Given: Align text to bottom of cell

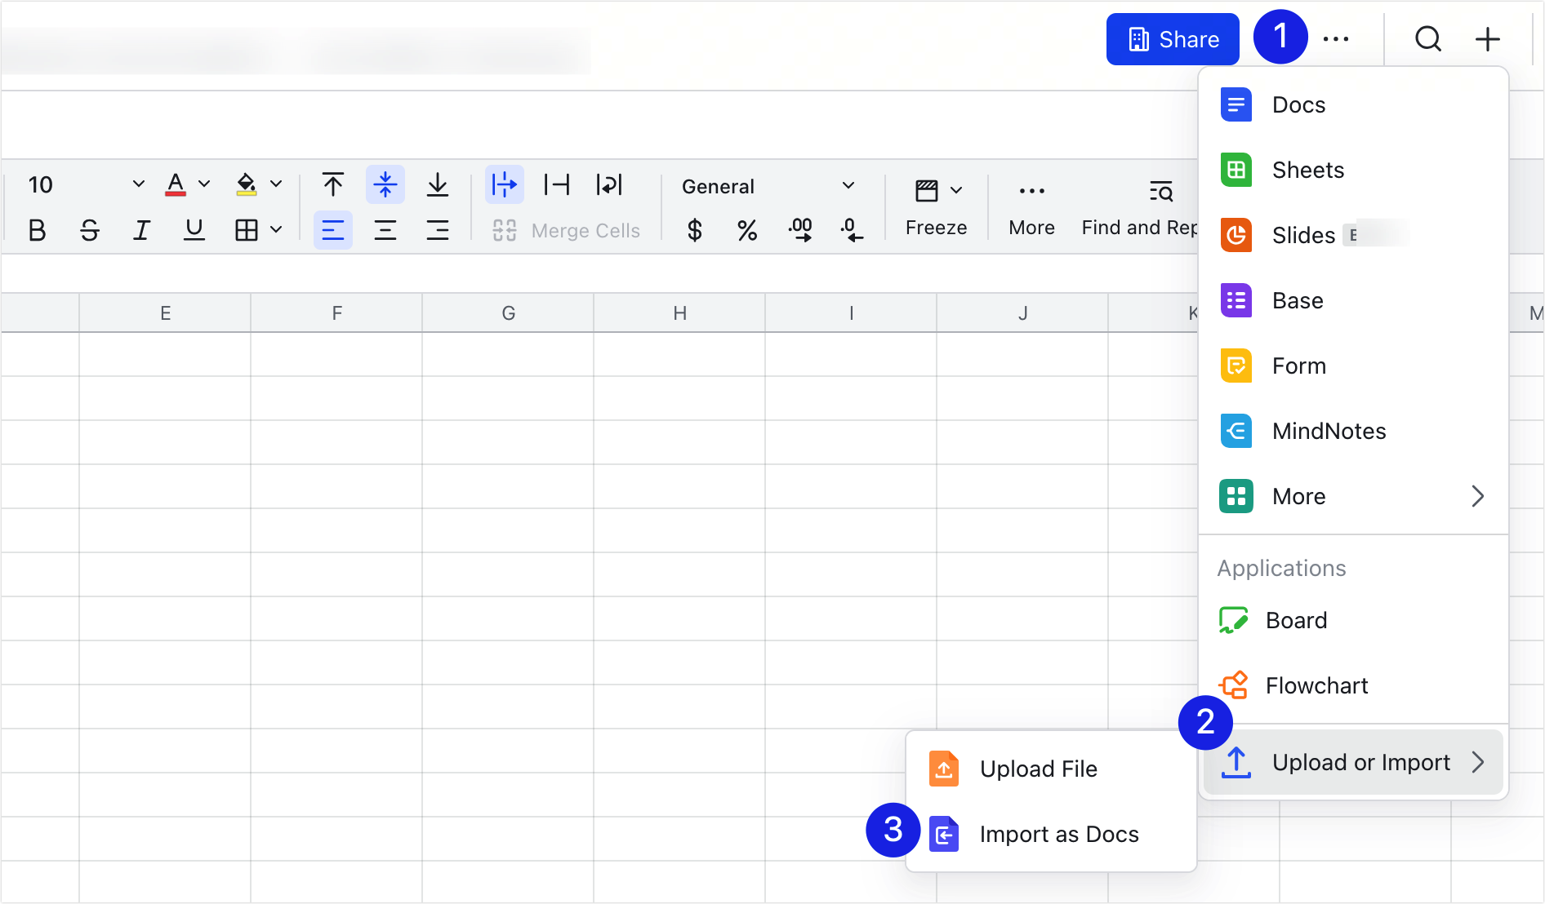Looking at the screenshot, I should click(439, 185).
